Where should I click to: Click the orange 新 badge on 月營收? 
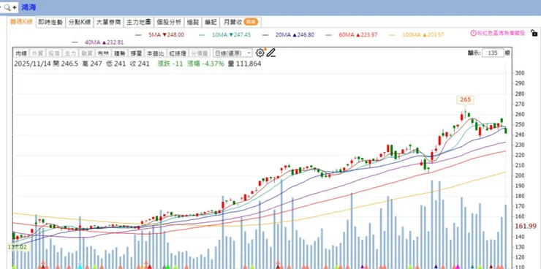click(x=251, y=22)
